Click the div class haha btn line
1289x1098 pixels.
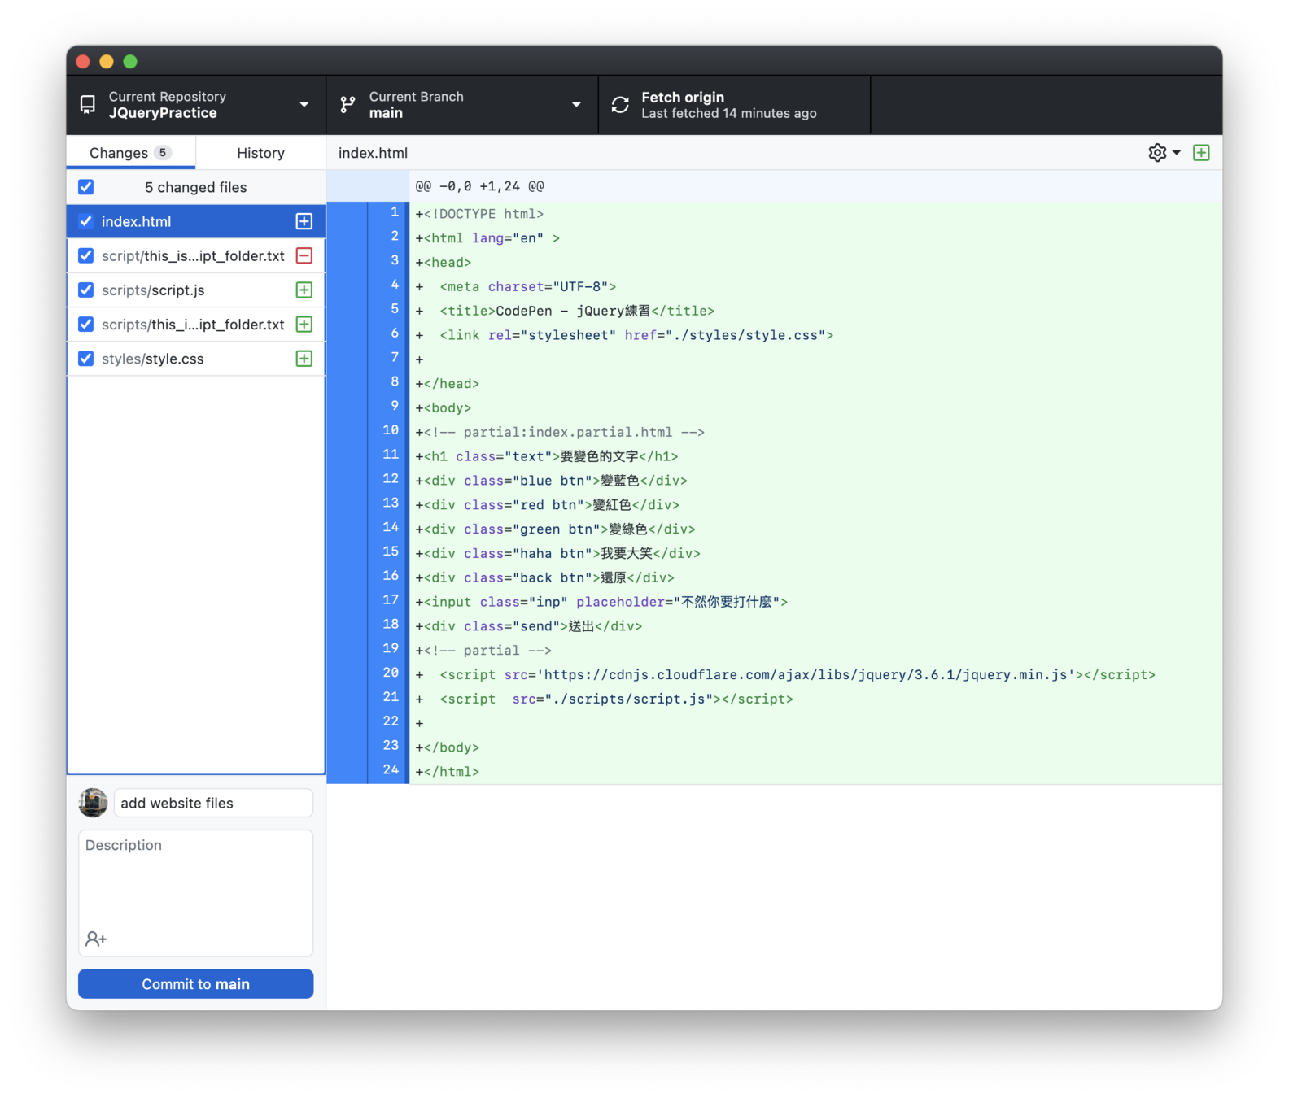point(815,553)
